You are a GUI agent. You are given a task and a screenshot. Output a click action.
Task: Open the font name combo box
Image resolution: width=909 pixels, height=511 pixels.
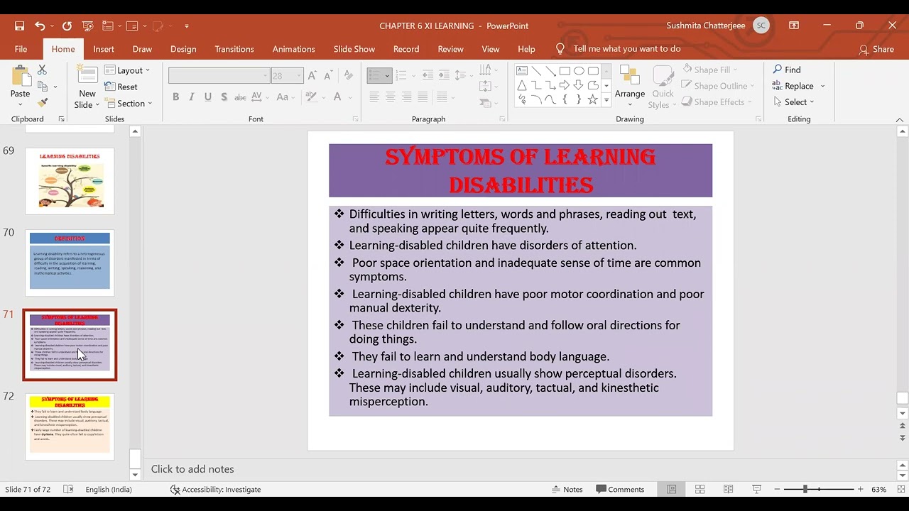coord(219,76)
